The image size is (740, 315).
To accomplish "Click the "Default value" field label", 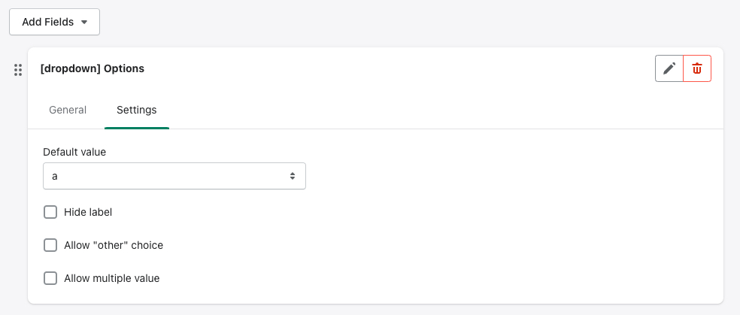I will (74, 152).
